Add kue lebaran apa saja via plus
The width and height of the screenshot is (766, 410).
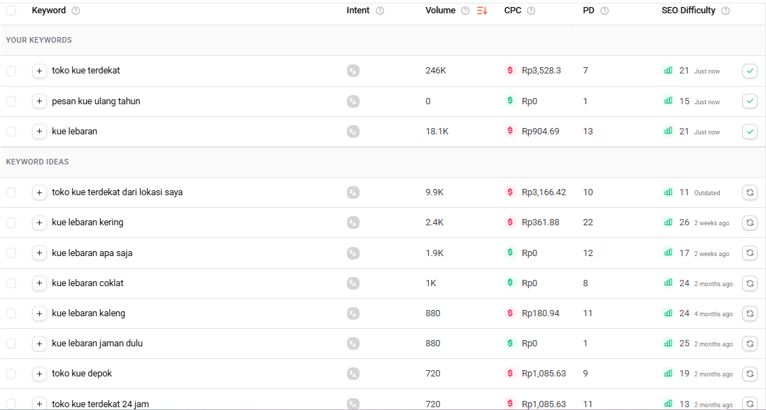(40, 253)
